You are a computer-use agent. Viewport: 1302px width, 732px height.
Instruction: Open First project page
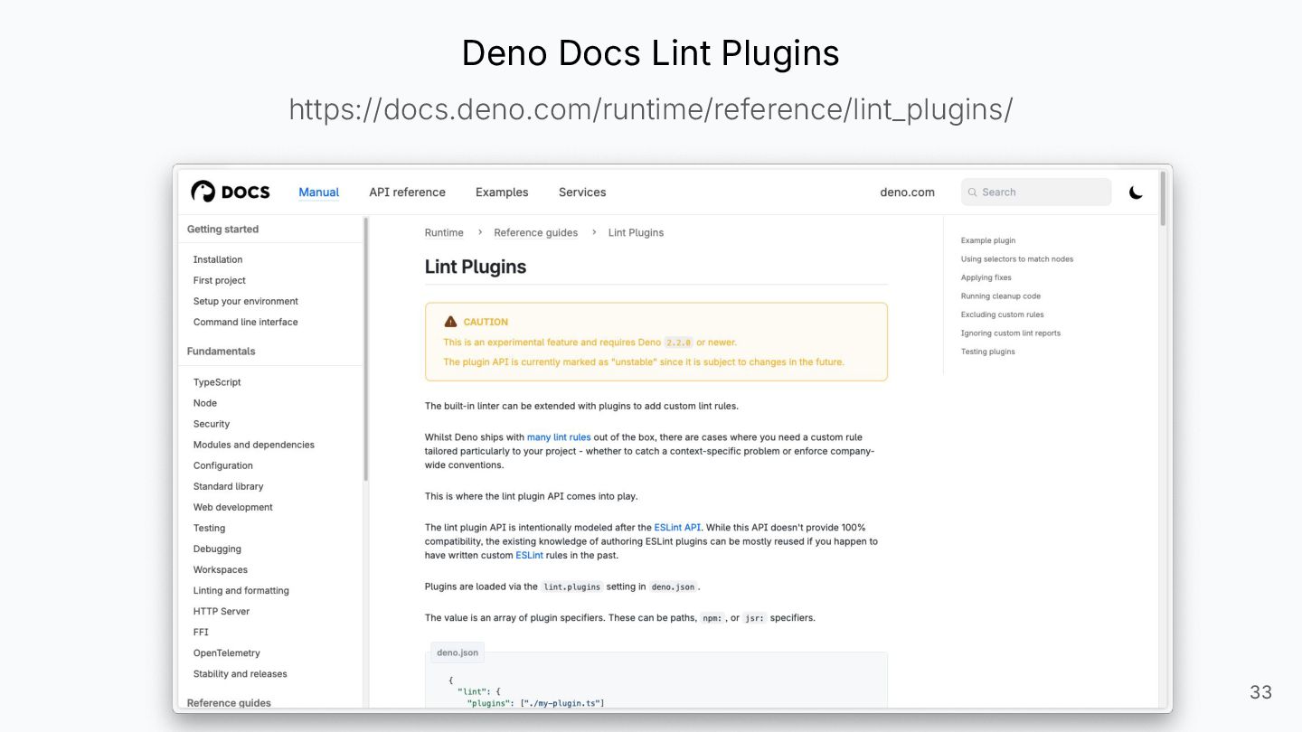pos(220,280)
